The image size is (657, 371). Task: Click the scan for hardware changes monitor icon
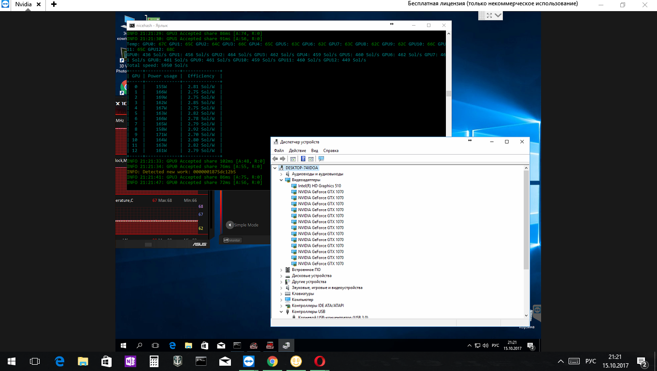321,158
